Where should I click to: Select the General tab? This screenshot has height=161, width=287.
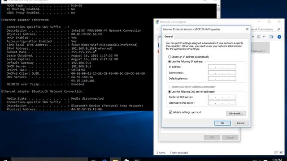pyautogui.click(x=169, y=37)
